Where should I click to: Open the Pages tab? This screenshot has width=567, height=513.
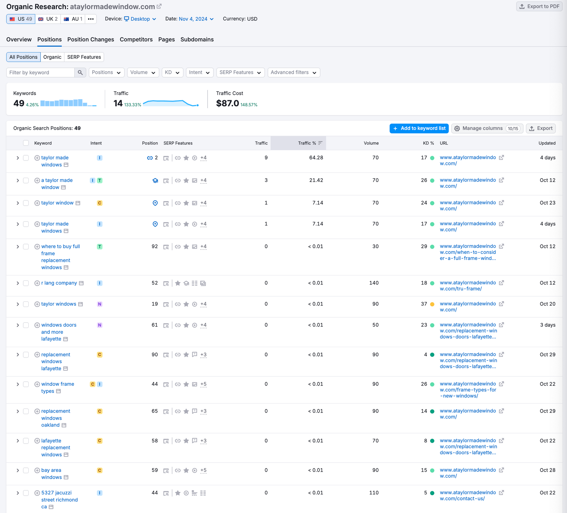click(167, 40)
